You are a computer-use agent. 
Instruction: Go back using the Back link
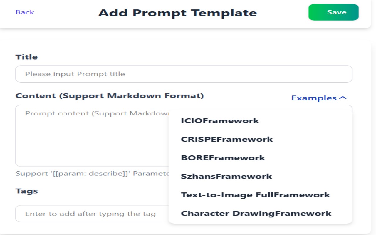point(25,12)
